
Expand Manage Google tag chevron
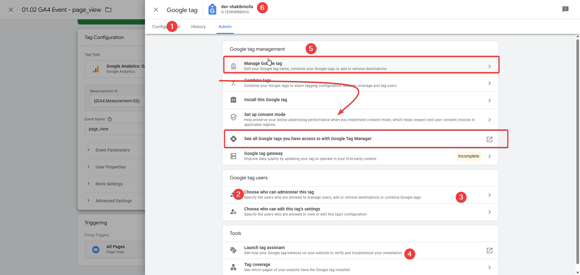(489, 66)
